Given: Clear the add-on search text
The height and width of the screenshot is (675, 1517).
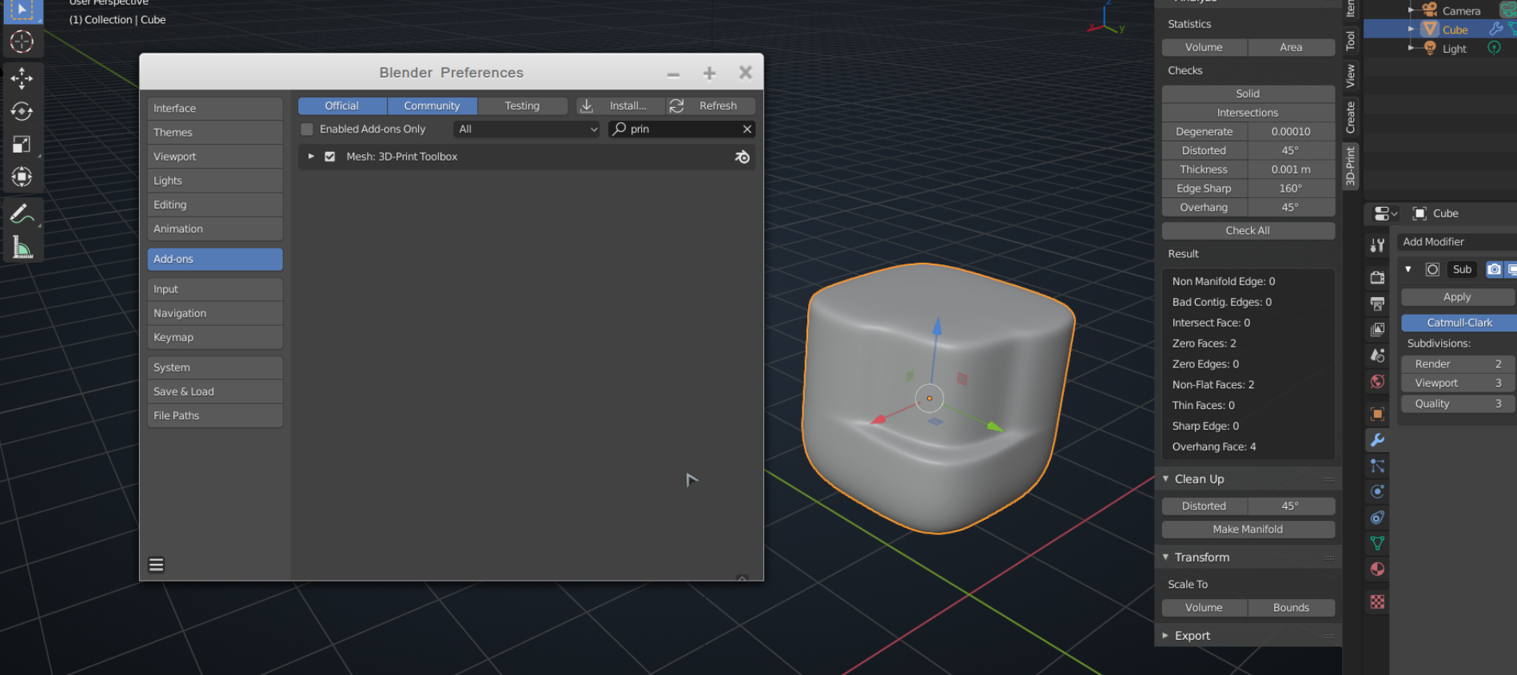Looking at the screenshot, I should (x=747, y=129).
